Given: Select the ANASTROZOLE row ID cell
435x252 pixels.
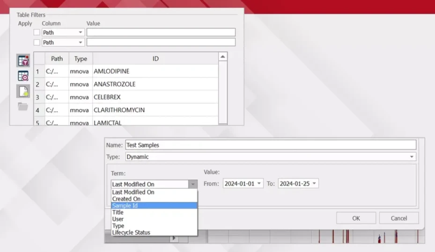Looking at the screenshot, I should (x=155, y=84).
